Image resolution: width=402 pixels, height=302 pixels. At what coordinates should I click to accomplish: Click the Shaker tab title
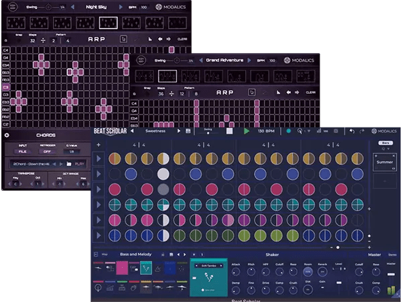pyautogui.click(x=272, y=254)
